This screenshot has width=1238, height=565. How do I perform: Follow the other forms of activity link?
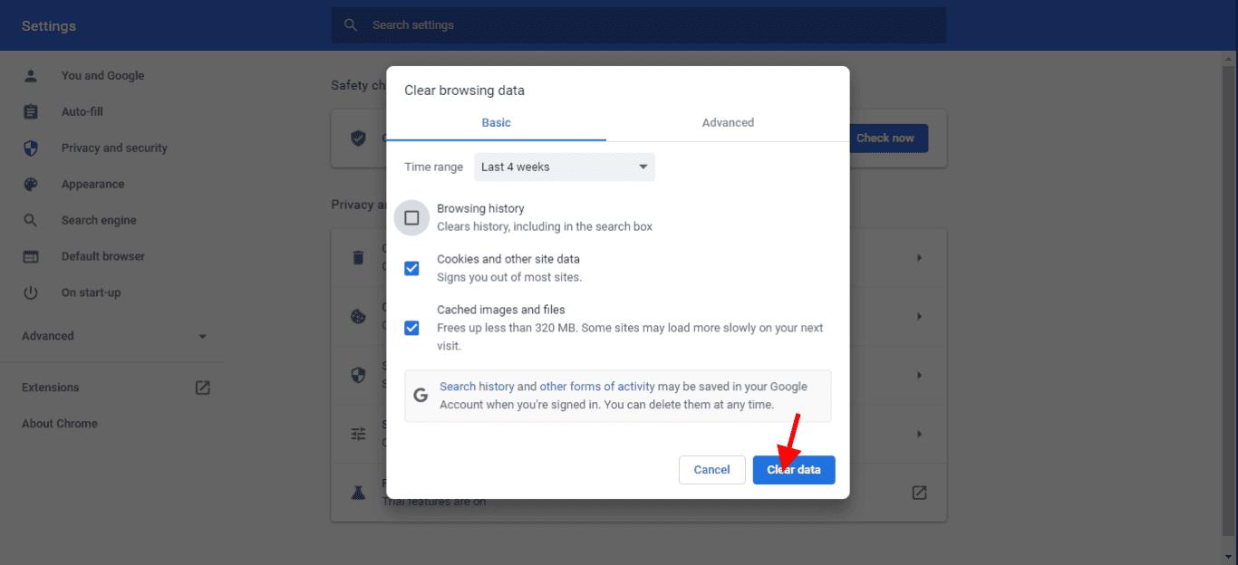[x=596, y=387]
